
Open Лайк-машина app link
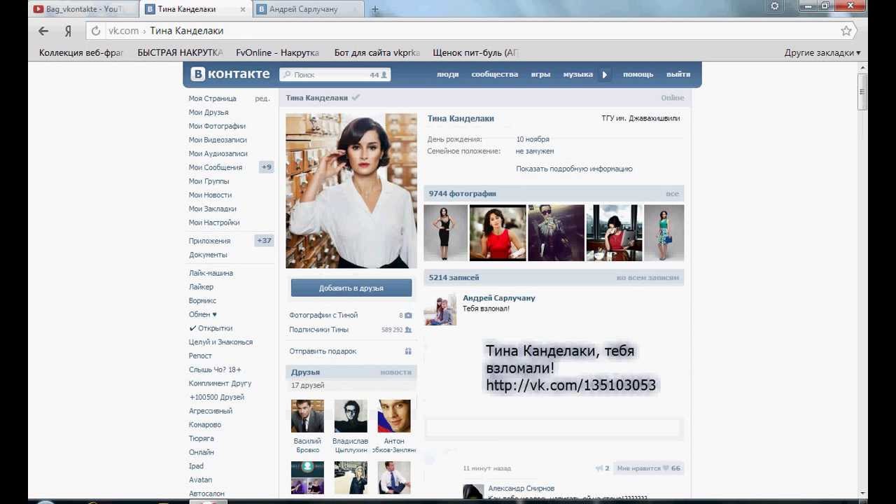point(211,273)
